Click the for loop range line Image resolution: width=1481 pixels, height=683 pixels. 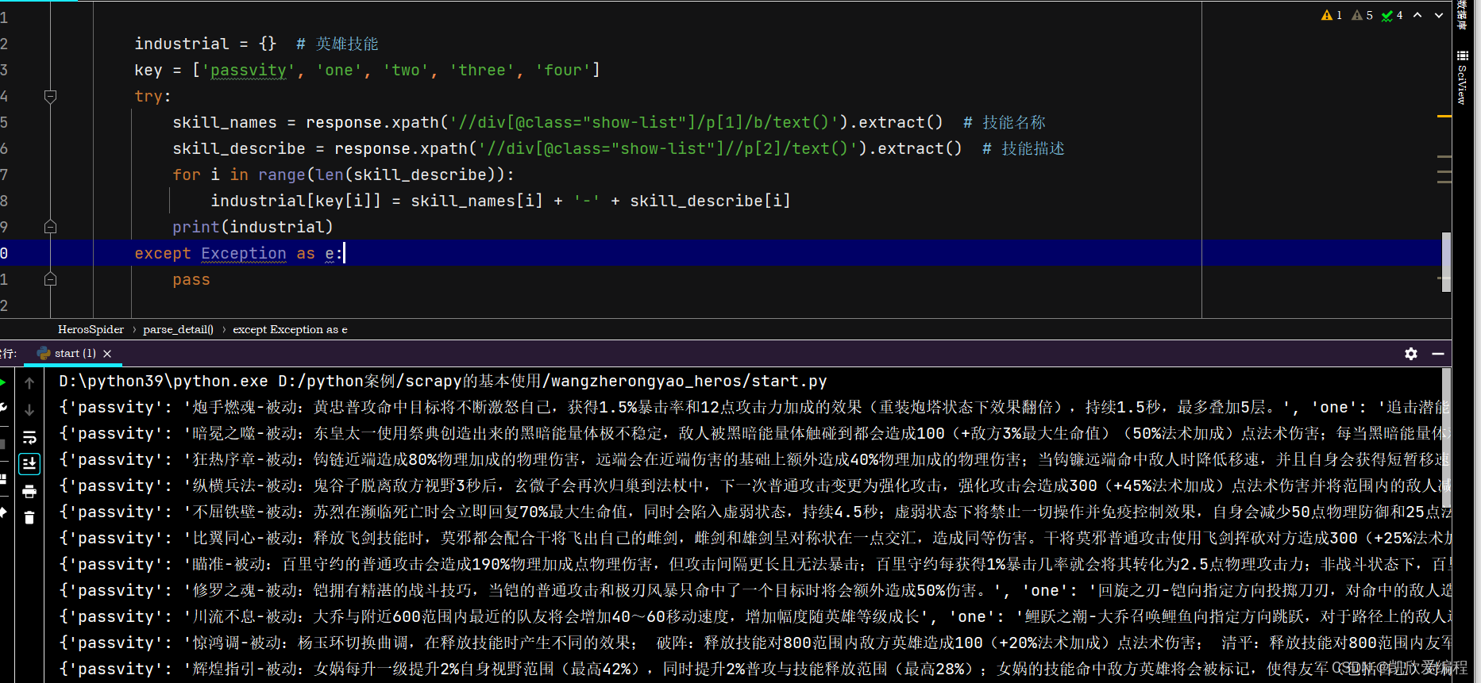pos(343,175)
